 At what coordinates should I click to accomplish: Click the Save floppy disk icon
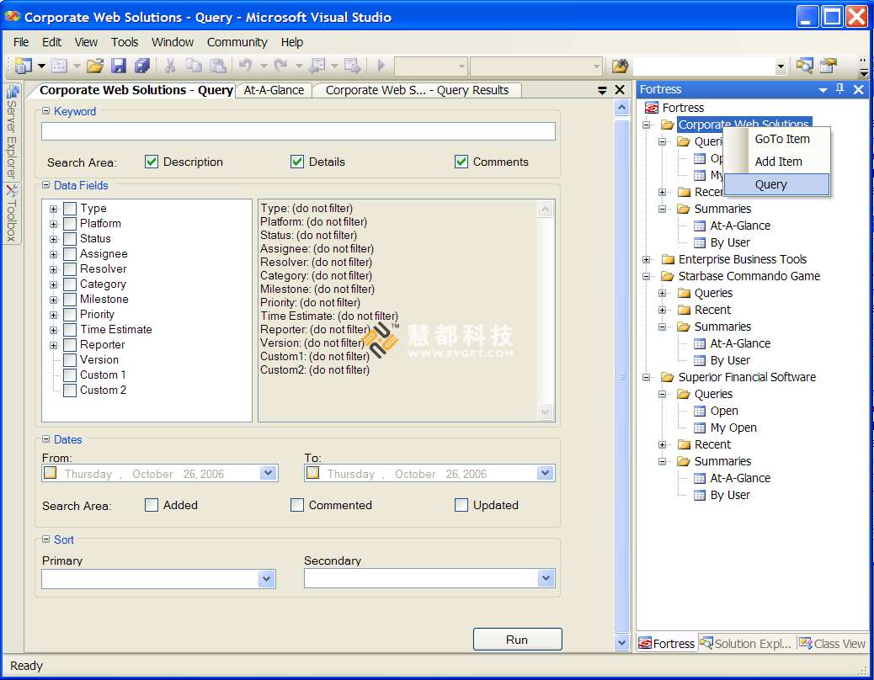click(119, 66)
